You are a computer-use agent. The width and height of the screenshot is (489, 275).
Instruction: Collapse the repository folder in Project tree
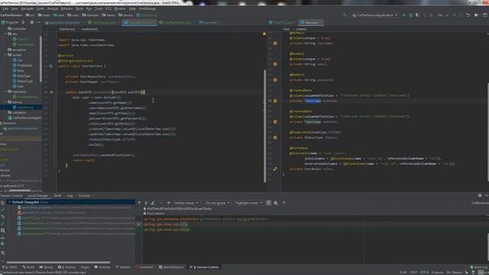click(5, 92)
